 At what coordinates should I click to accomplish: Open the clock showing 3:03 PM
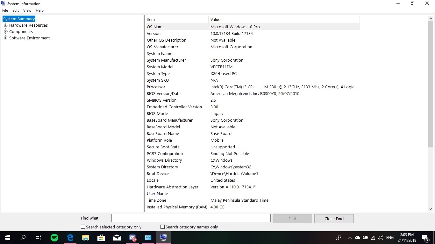pyautogui.click(x=407, y=238)
